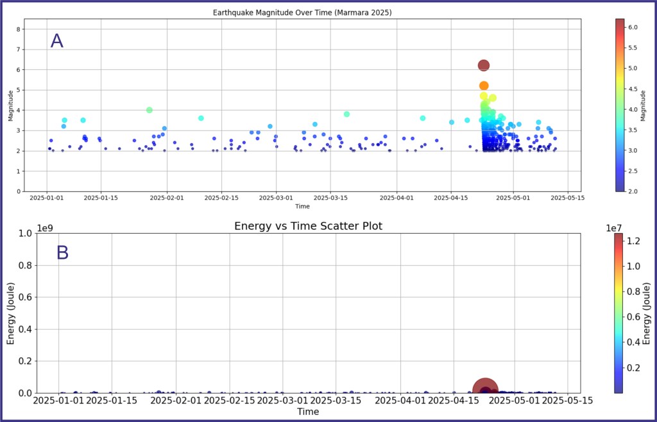Click the large red energy circle in plot B
Screen dimensions: 657x422
(486, 391)
